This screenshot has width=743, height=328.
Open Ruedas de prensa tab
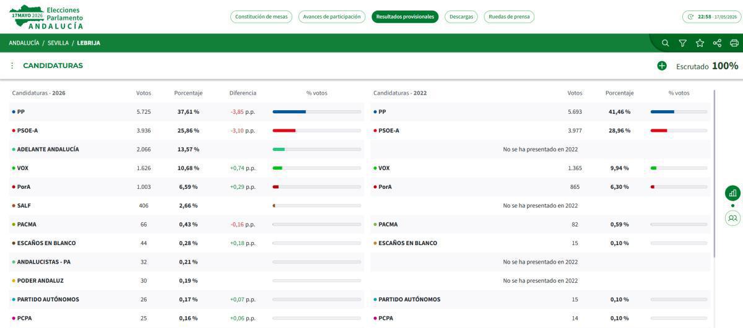pos(509,17)
